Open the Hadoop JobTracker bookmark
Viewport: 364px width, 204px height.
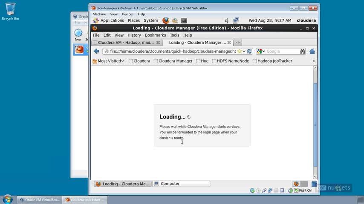272,61
